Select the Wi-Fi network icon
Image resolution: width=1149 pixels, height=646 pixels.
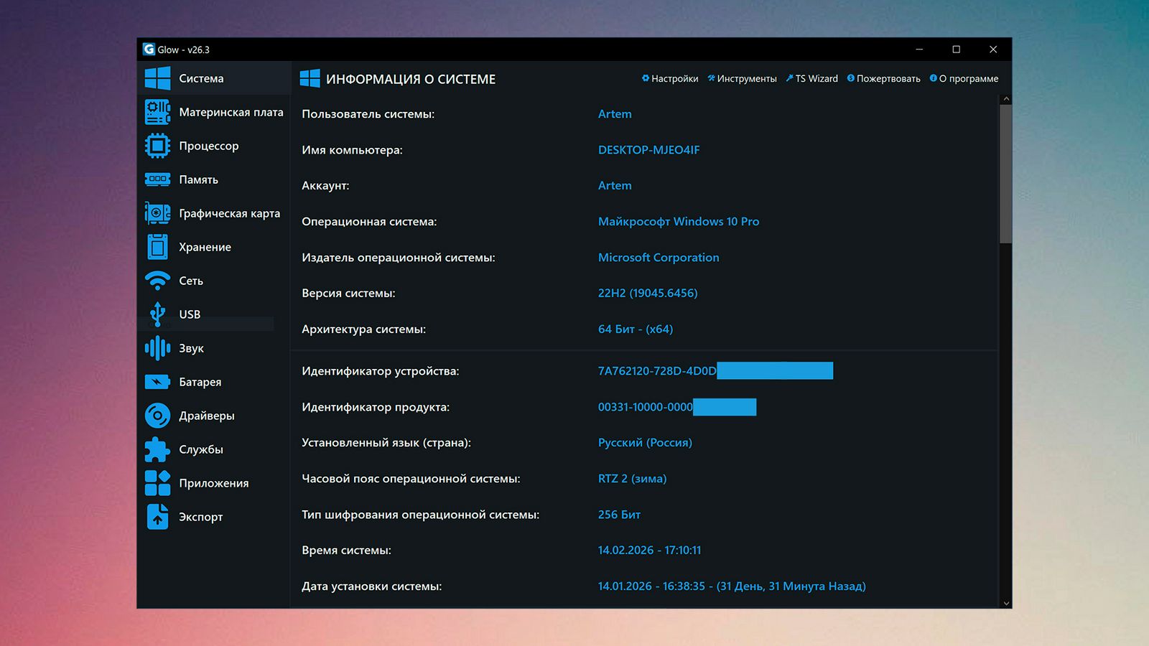click(157, 281)
